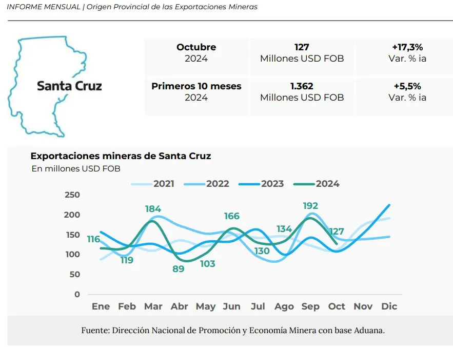
Task: Hide the 2023 series via legend
Action: click(262, 184)
